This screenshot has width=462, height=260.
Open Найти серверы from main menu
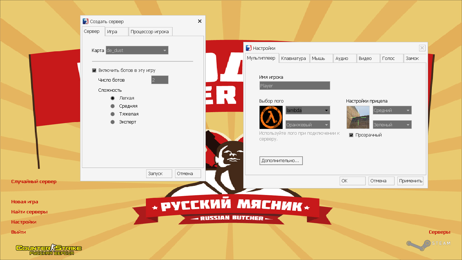[29, 212]
